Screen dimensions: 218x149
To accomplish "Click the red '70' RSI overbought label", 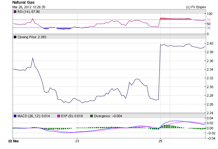I will (x=208, y=20).
